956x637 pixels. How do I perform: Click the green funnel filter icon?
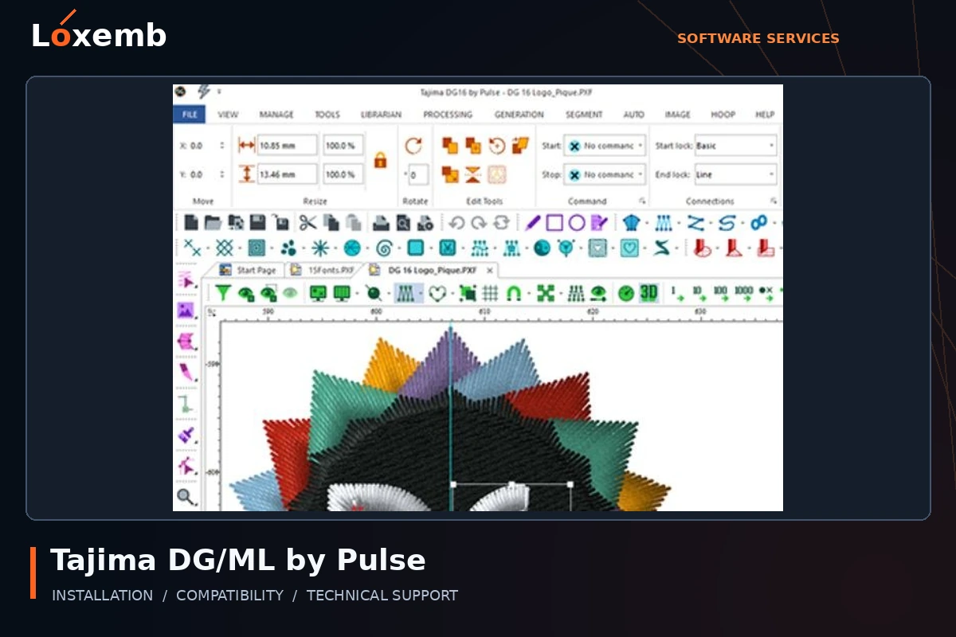tap(222, 293)
